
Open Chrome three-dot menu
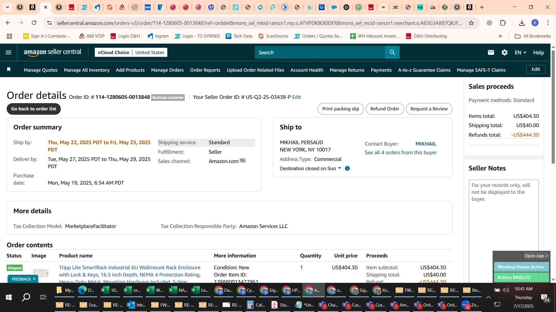[x=548, y=23]
